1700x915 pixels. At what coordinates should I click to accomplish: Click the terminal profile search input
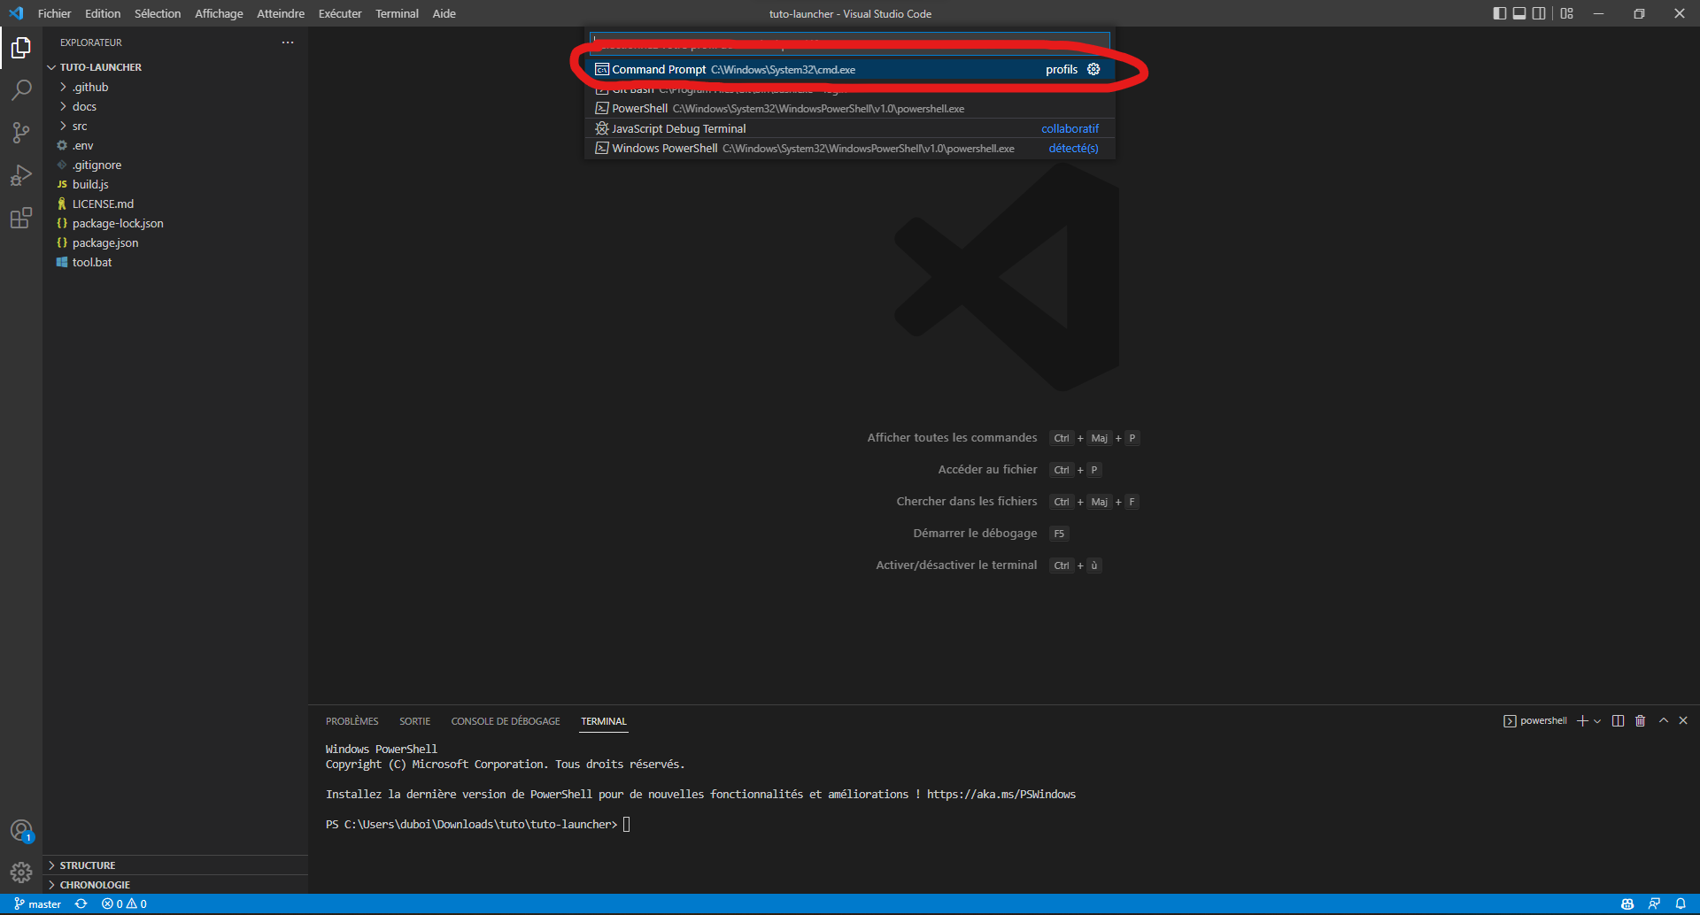pyautogui.click(x=850, y=44)
